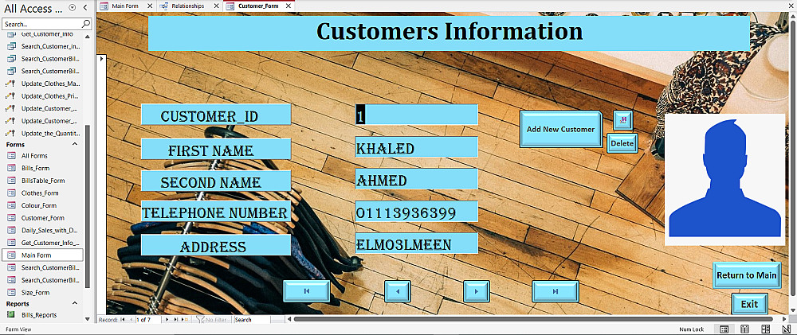Select Main Form in navigation pane list

pos(41,255)
